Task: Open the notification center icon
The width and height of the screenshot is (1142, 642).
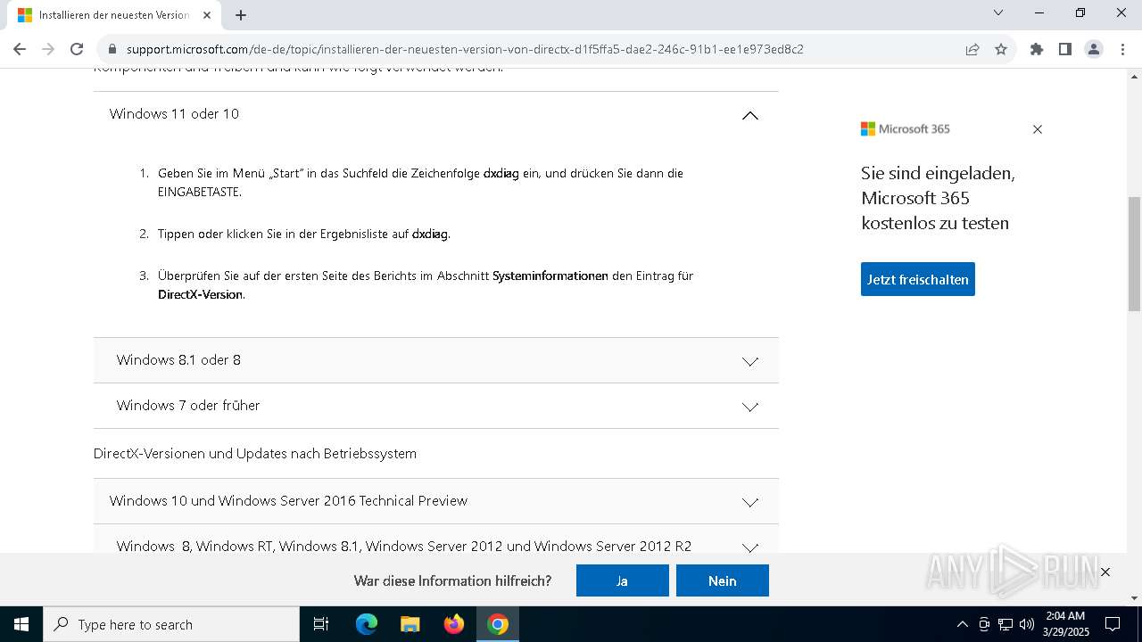Action: click(1113, 624)
